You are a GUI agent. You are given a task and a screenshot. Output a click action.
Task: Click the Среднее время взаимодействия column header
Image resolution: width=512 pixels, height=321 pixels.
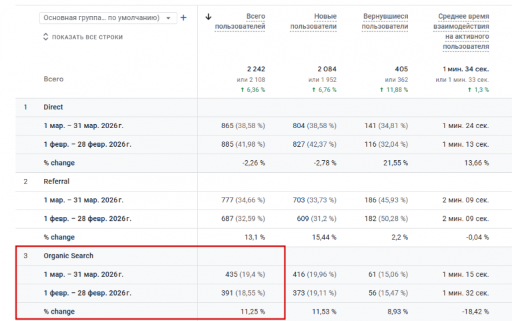(465, 31)
